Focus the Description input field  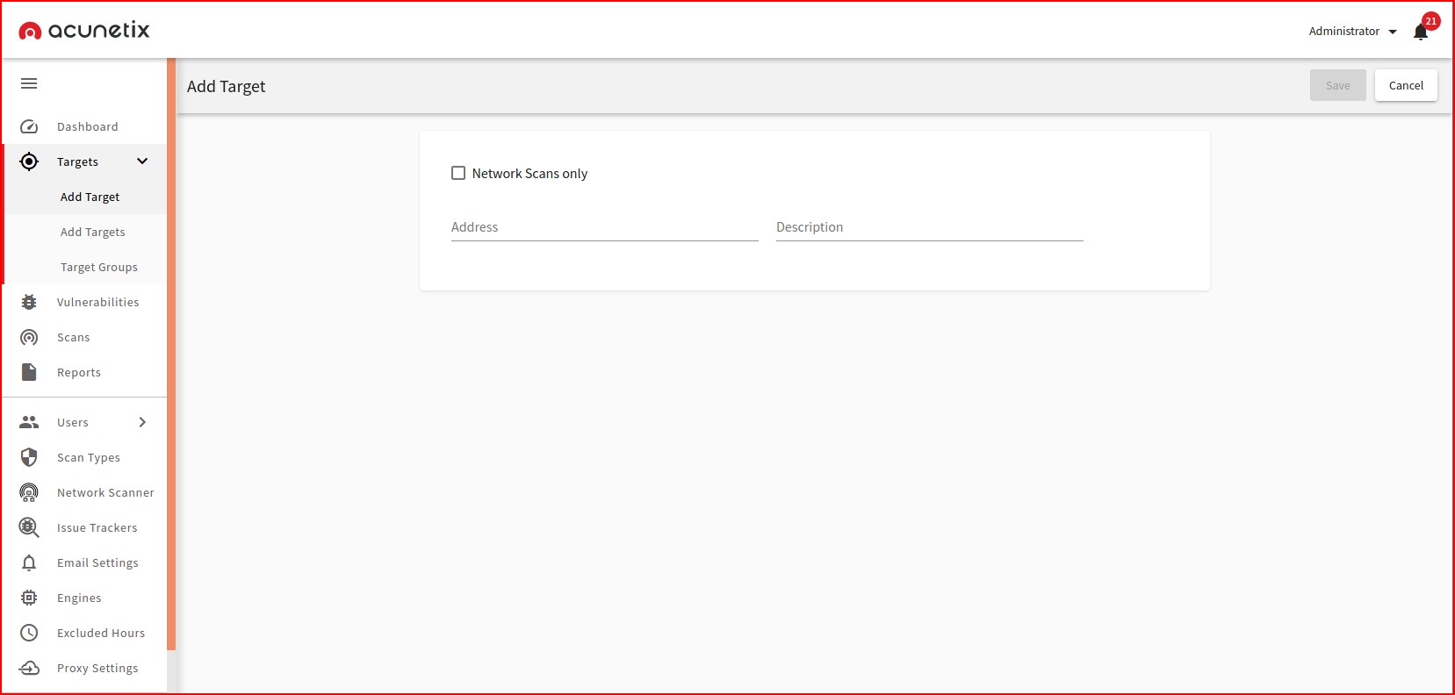pyautogui.click(x=930, y=227)
